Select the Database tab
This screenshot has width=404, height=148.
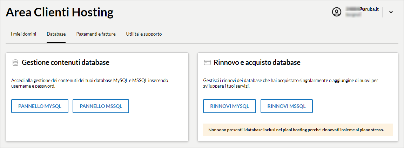click(56, 34)
